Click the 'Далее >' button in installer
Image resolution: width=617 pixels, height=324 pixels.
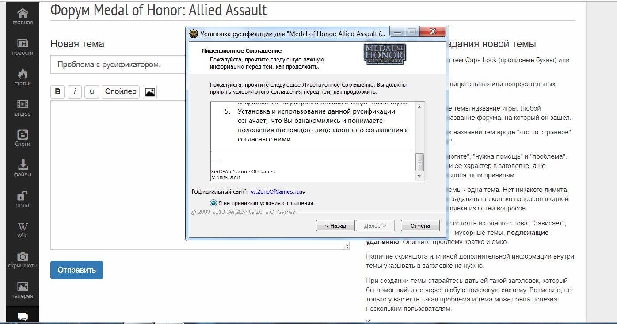(x=375, y=225)
